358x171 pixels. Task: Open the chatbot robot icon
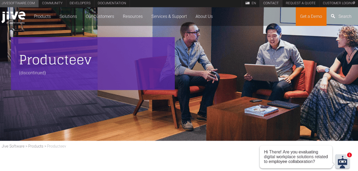(342, 162)
